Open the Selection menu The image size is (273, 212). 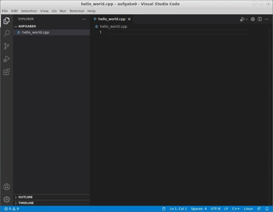pyautogui.click(x=29, y=11)
